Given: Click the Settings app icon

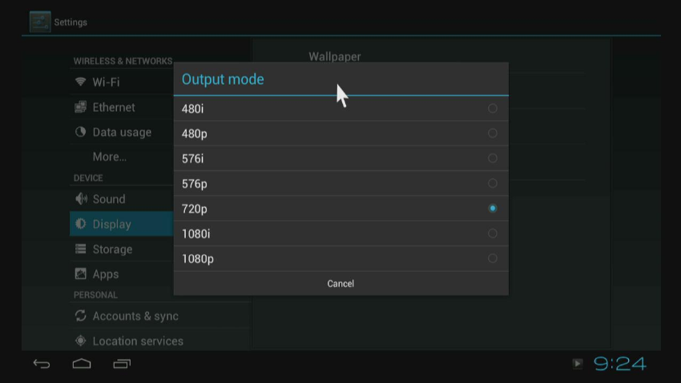Looking at the screenshot, I should pyautogui.click(x=40, y=22).
